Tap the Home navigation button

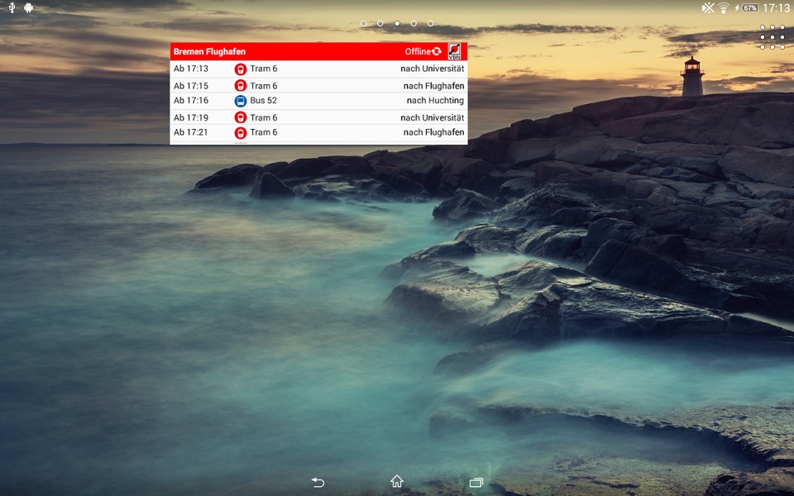coord(396,481)
